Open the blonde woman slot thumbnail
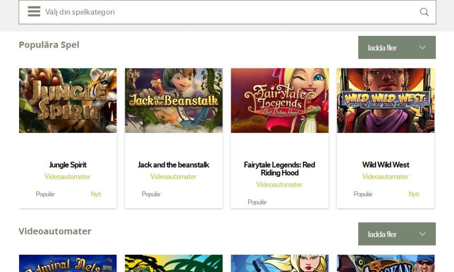This screenshot has height=272, width=454. click(280, 263)
